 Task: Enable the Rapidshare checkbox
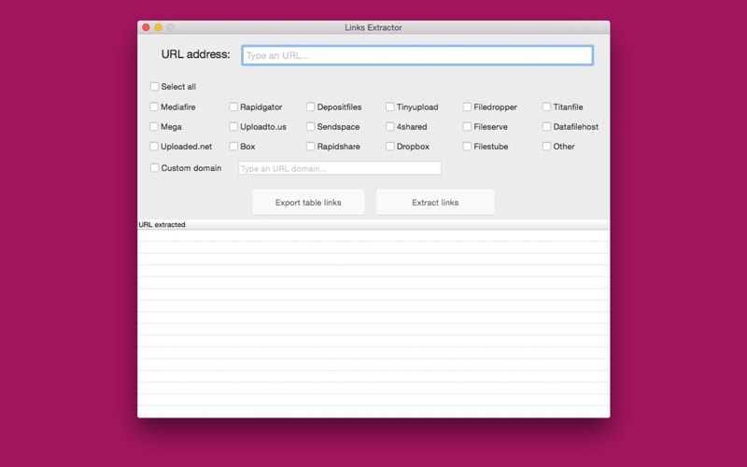311,147
